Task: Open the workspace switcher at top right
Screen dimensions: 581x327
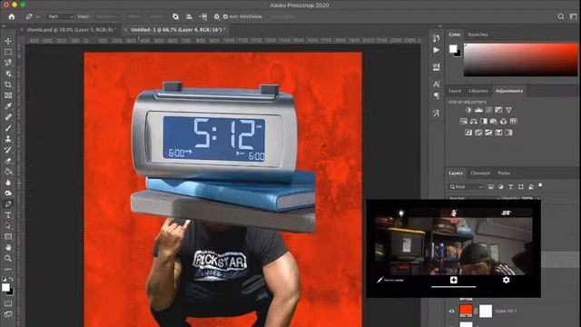Action: click(573, 16)
